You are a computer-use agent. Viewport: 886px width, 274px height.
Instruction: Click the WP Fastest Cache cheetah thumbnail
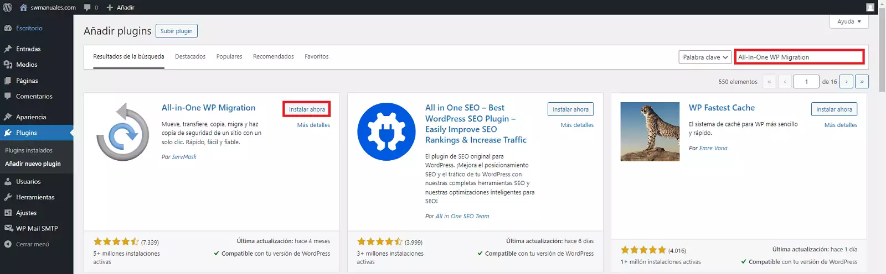pos(650,131)
